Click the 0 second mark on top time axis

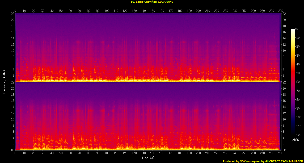click(x=15, y=11)
